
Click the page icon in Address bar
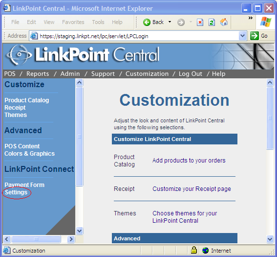pyautogui.click(x=34, y=36)
